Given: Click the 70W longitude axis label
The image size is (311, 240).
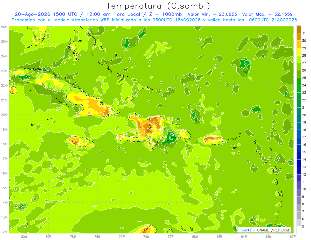Looking at the screenshot, I should [171, 236].
